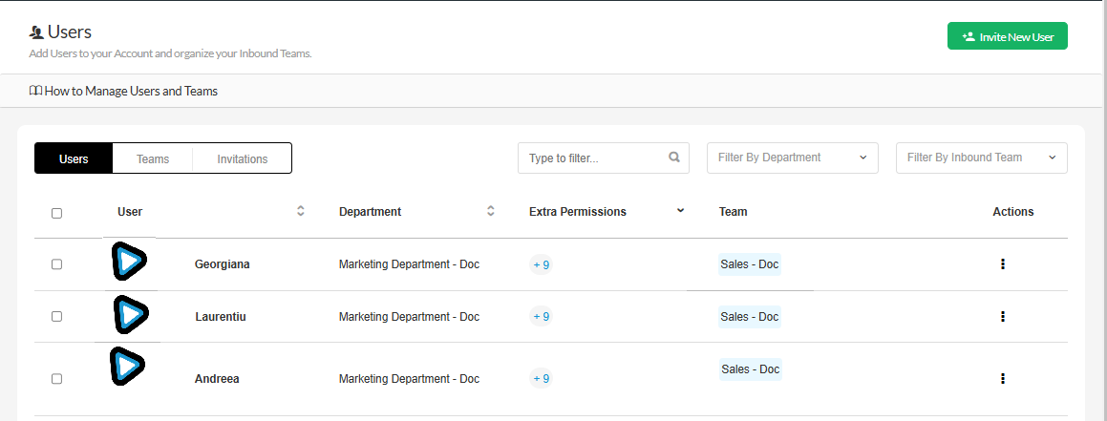The height and width of the screenshot is (421, 1107).
Task: Tick the checkbox next to Andreea
Action: click(x=56, y=379)
